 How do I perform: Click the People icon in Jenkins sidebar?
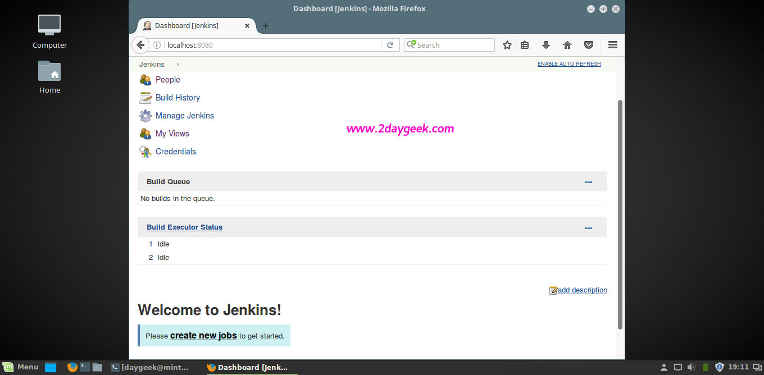pos(145,80)
